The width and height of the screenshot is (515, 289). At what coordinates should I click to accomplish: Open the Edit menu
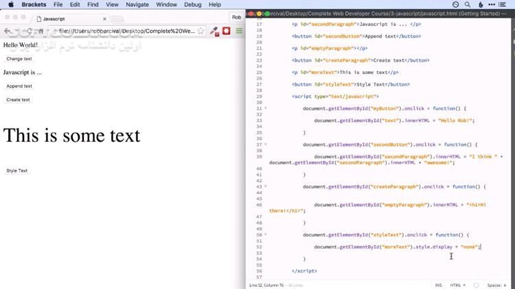tap(75, 5)
